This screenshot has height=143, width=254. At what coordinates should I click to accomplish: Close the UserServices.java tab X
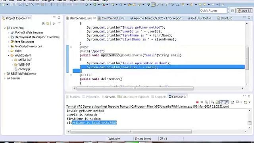[94, 18]
